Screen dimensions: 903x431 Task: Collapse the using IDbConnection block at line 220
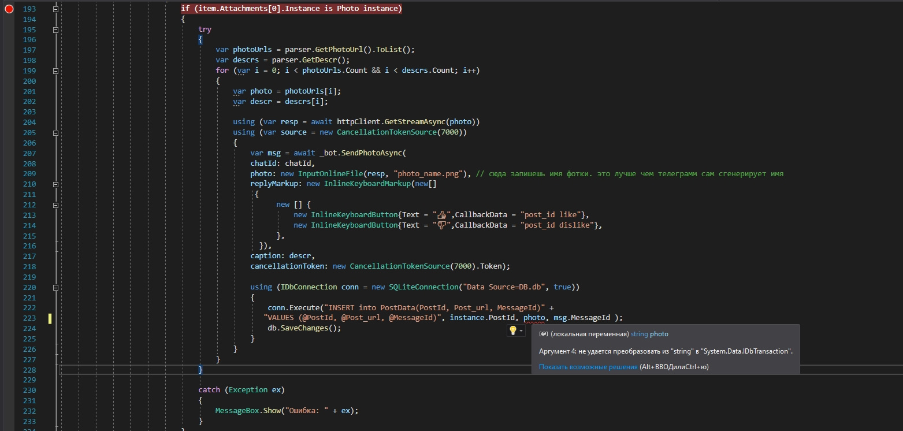point(55,287)
